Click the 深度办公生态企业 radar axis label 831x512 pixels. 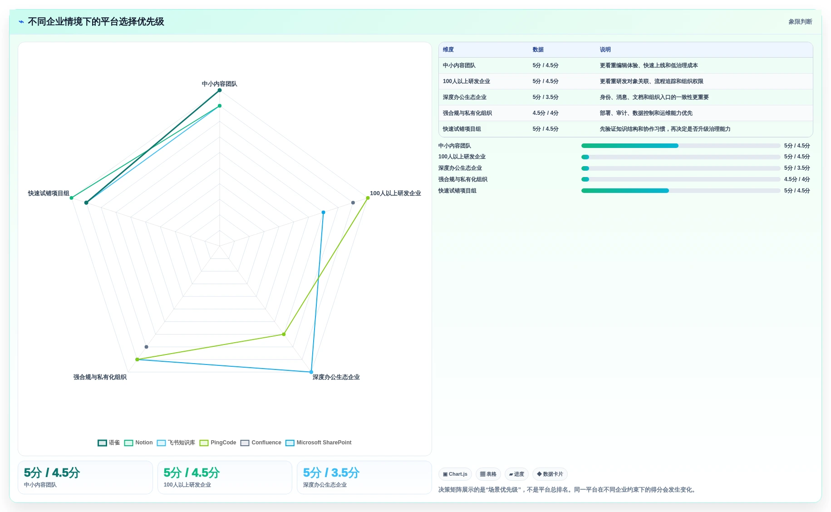click(x=336, y=377)
